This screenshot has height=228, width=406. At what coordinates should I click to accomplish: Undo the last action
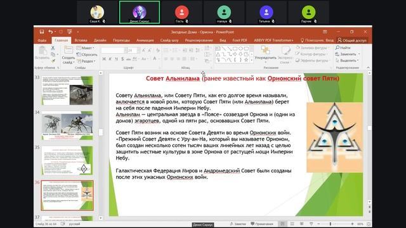pos(51,32)
